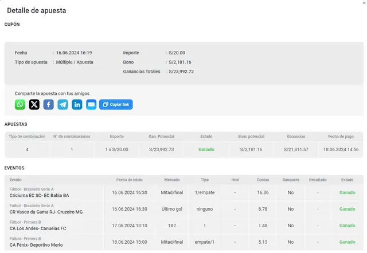The image size is (367, 253).
Task: Open CA Los Andes - Canuelas FC event
Action: tap(38, 228)
